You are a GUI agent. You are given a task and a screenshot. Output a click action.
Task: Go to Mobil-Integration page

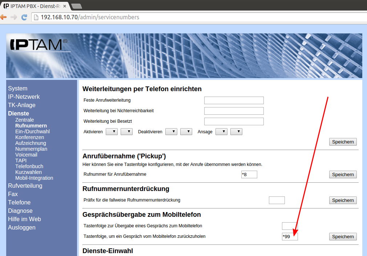pyautogui.click(x=34, y=178)
